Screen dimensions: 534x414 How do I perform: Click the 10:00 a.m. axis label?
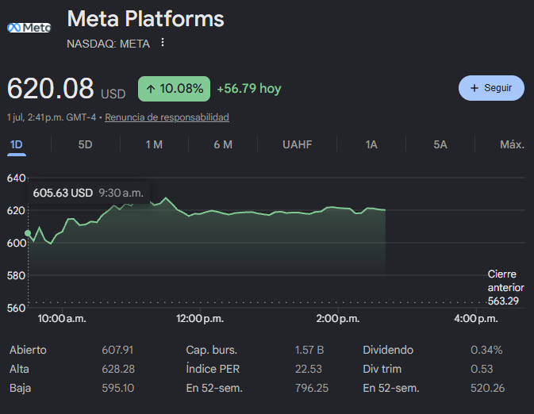(62, 319)
